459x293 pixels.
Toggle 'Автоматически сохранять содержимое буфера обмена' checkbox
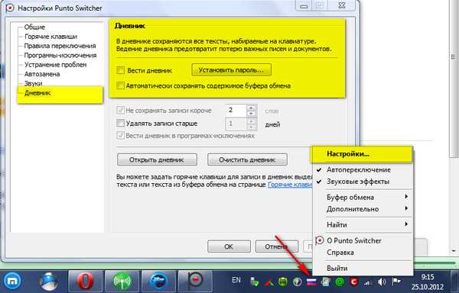(120, 85)
